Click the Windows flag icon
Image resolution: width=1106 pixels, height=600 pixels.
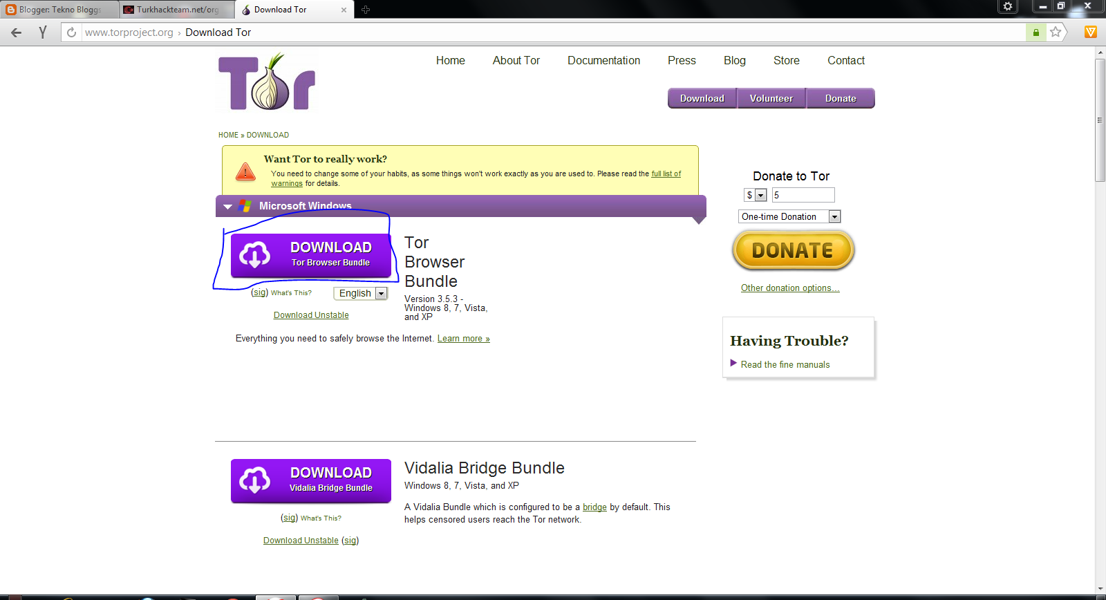tap(245, 205)
